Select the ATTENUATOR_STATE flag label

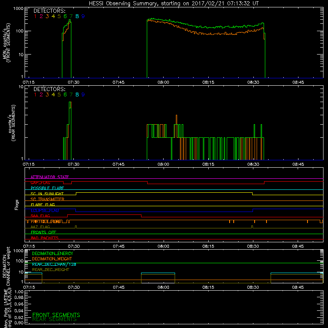50,177
